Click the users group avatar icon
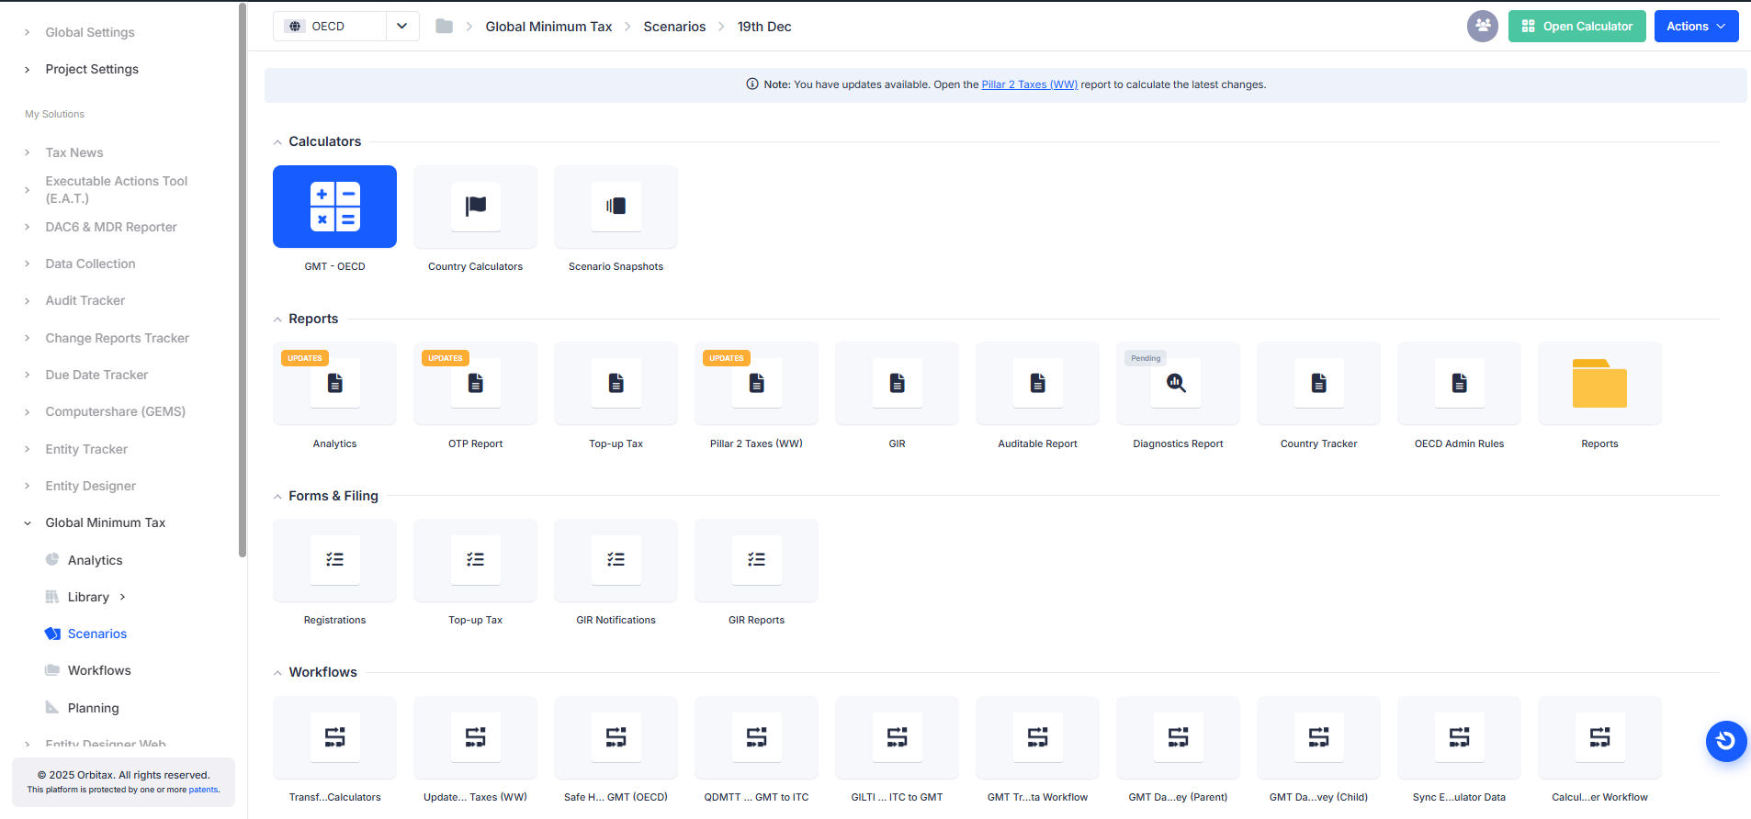1751x819 pixels. click(1482, 26)
